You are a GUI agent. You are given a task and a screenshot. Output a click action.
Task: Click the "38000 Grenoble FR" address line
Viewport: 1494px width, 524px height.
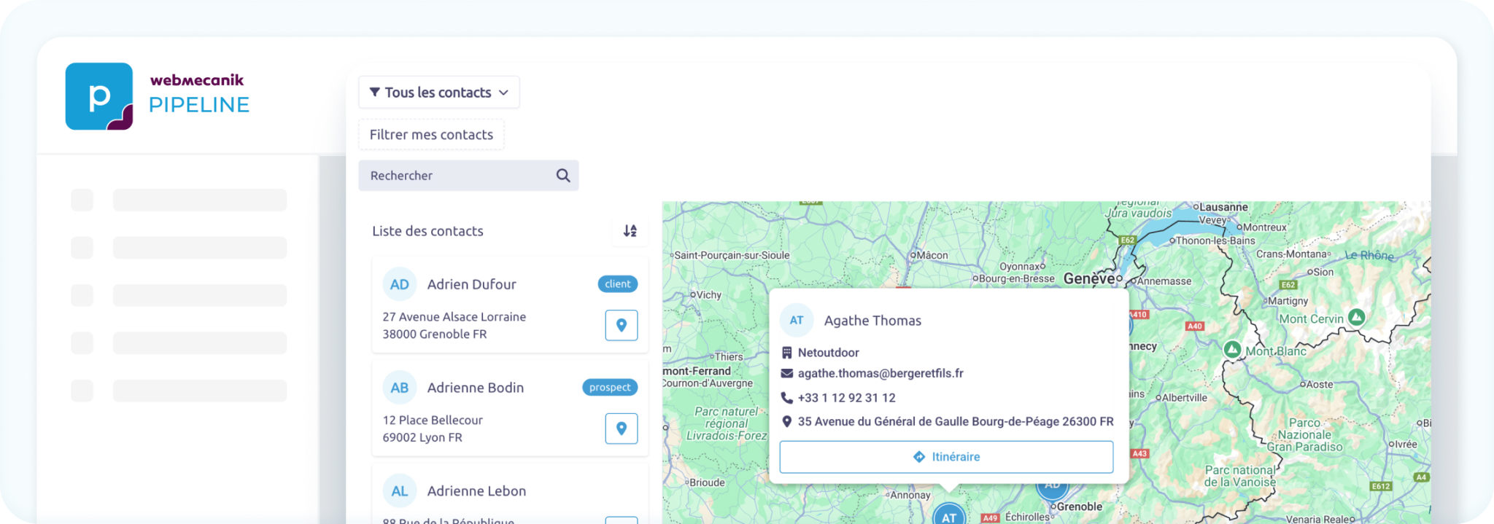pyautogui.click(x=435, y=335)
